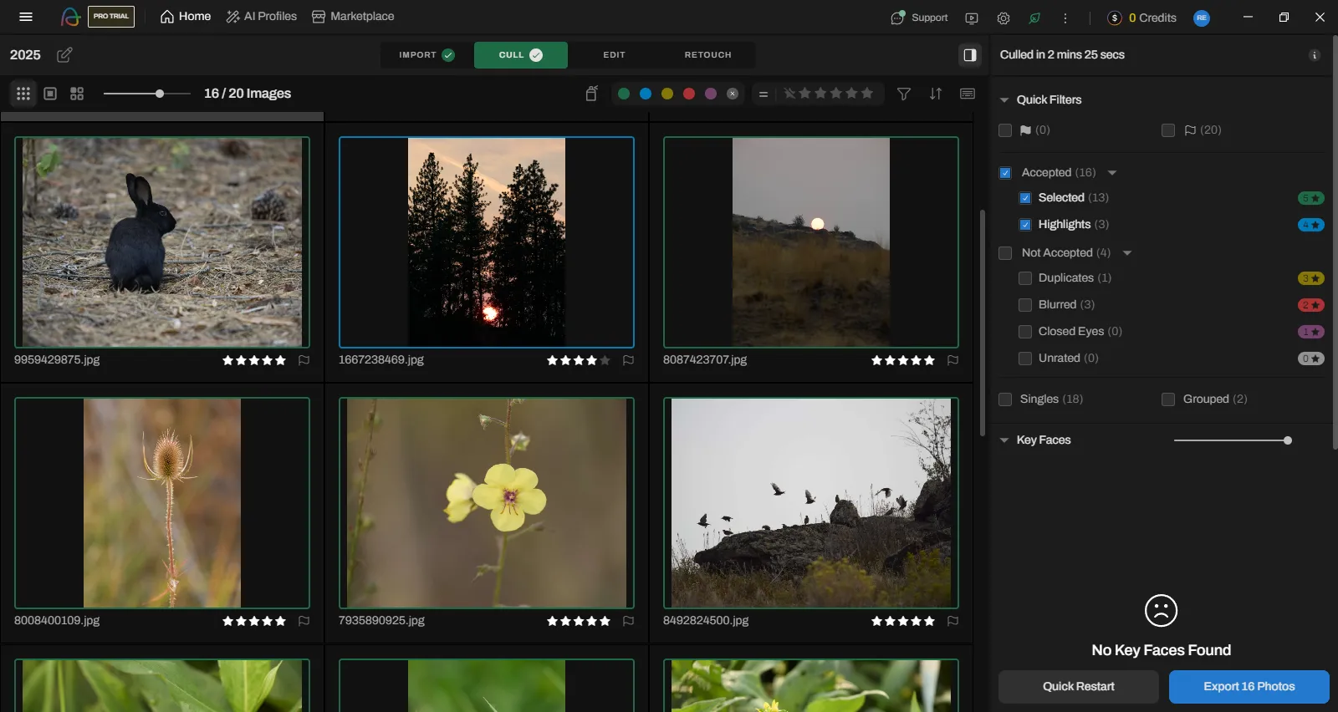
Task: Switch to the Cull step
Action: point(521,55)
